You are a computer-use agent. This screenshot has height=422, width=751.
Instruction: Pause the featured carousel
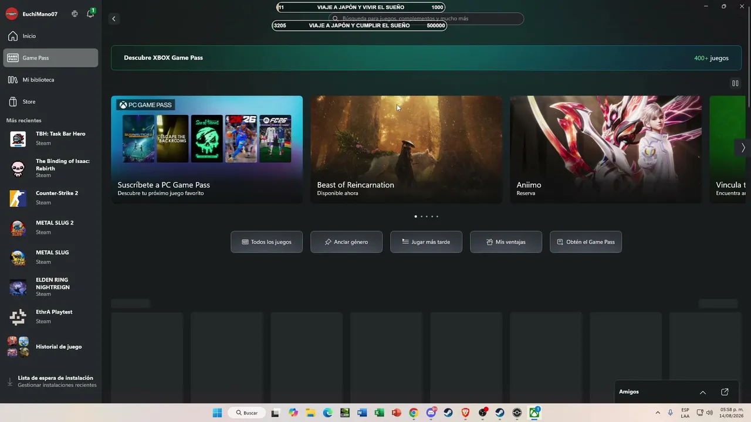click(735, 83)
